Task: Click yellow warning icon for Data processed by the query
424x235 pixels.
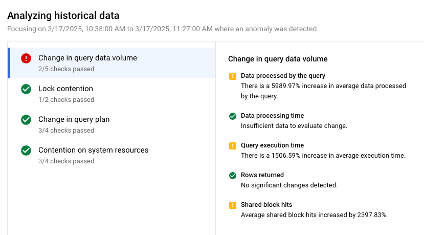Action: [233, 76]
